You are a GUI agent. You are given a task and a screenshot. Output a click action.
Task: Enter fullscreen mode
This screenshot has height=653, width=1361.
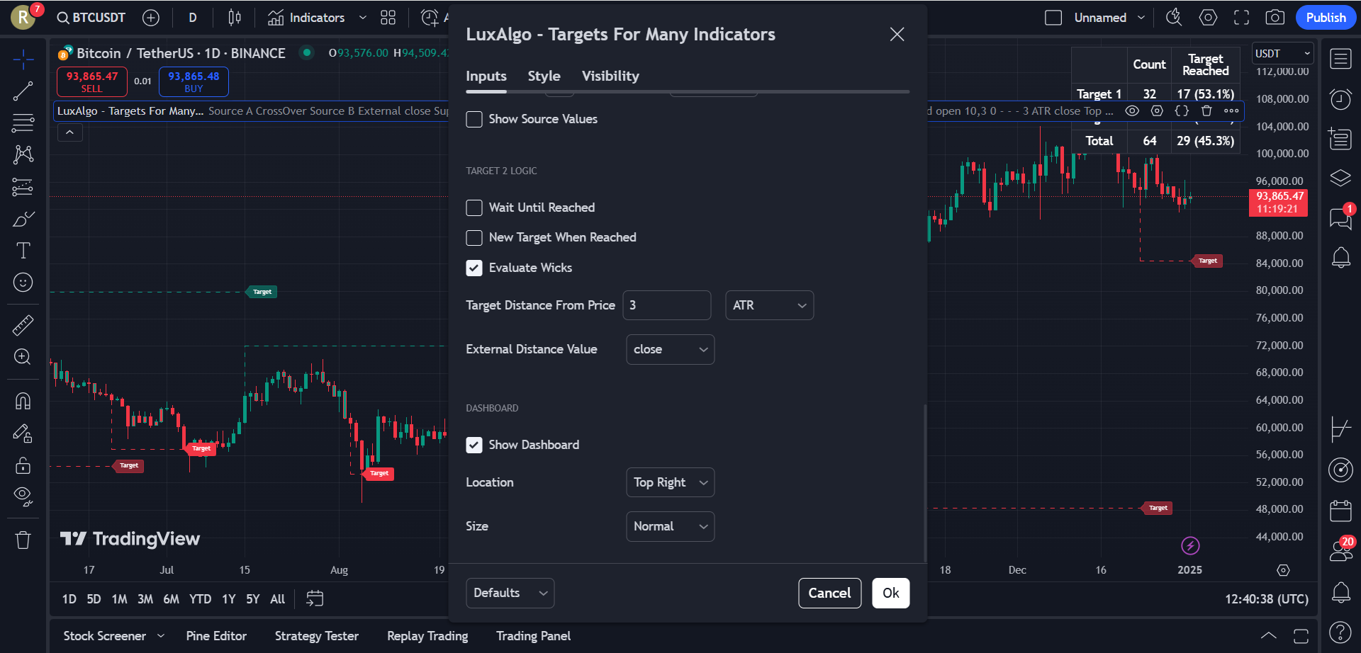point(1241,18)
